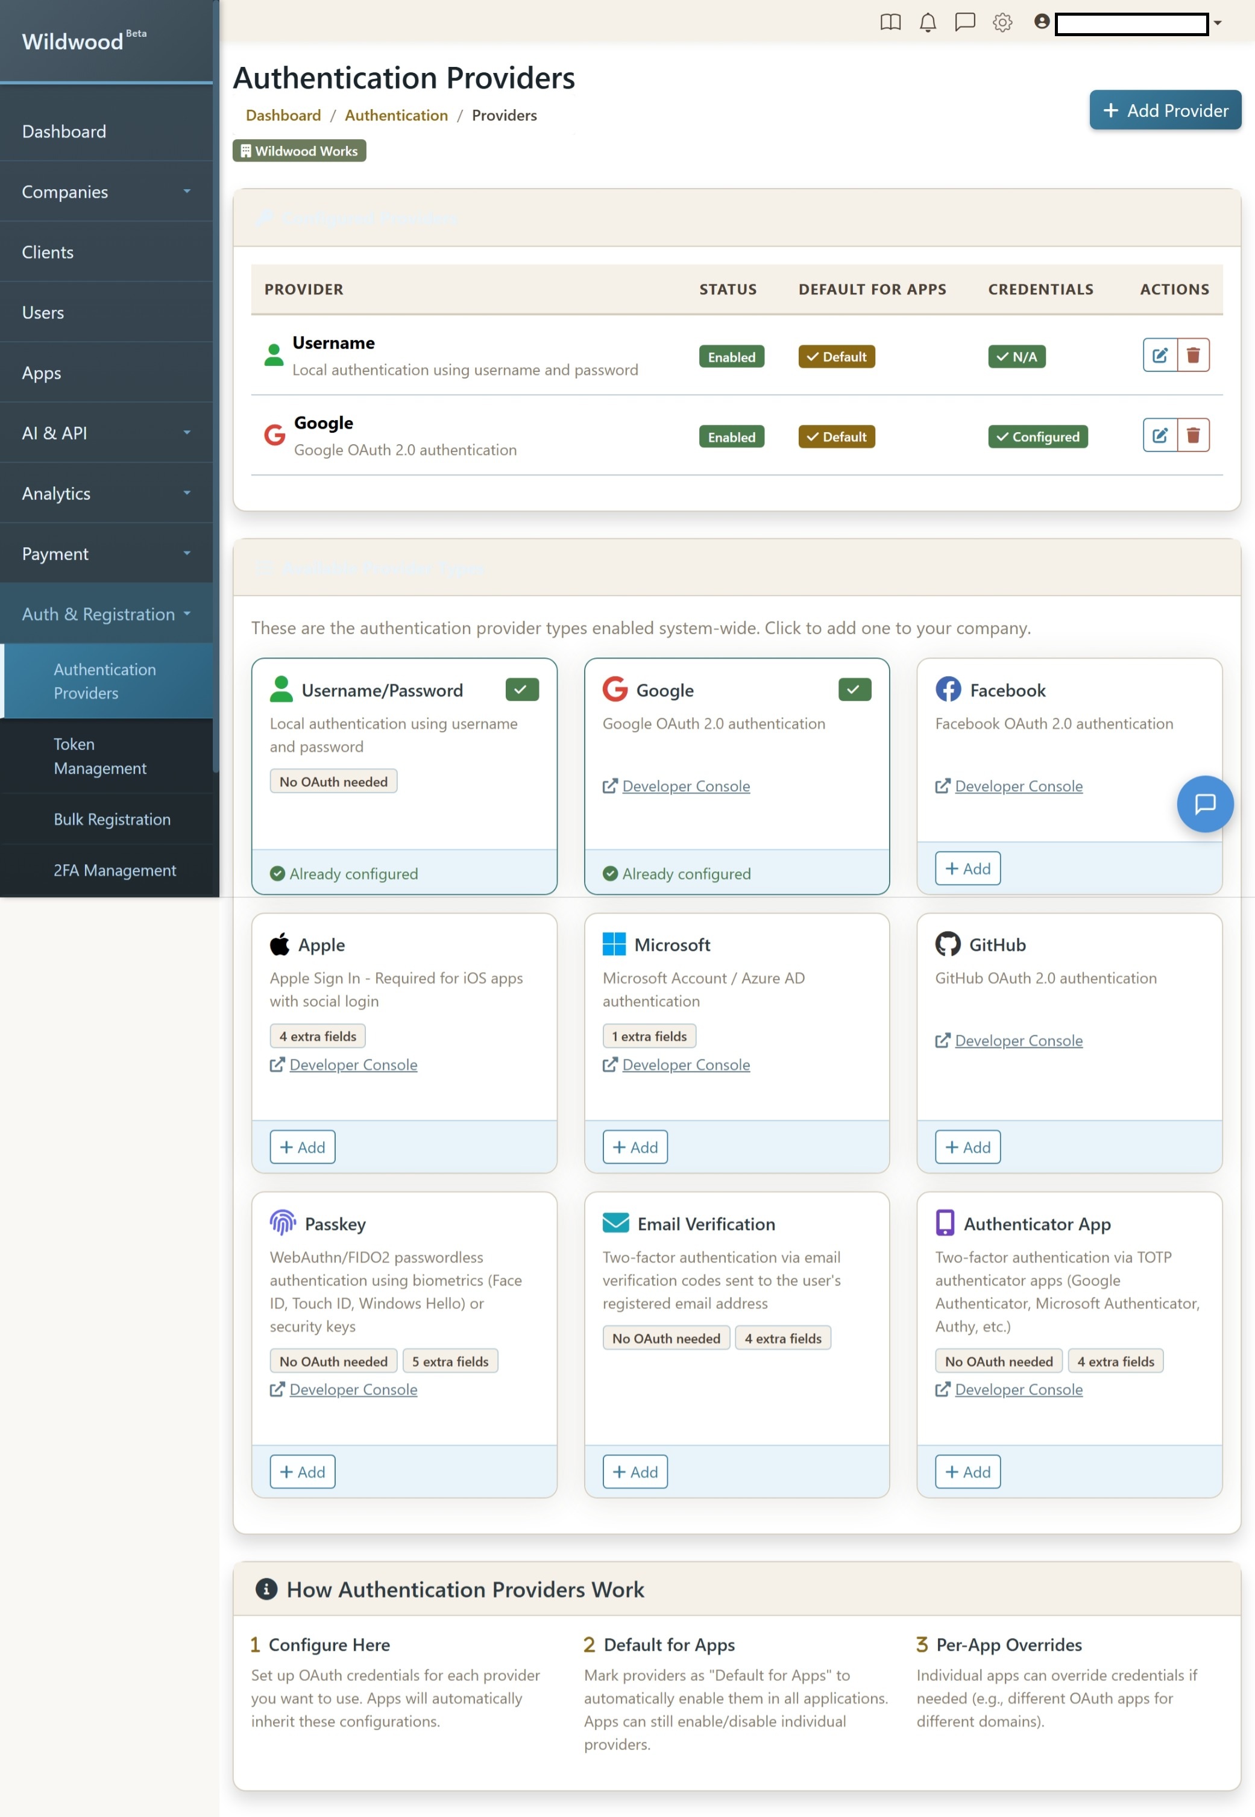Open the notification bell
1255x1817 pixels.
(928, 23)
